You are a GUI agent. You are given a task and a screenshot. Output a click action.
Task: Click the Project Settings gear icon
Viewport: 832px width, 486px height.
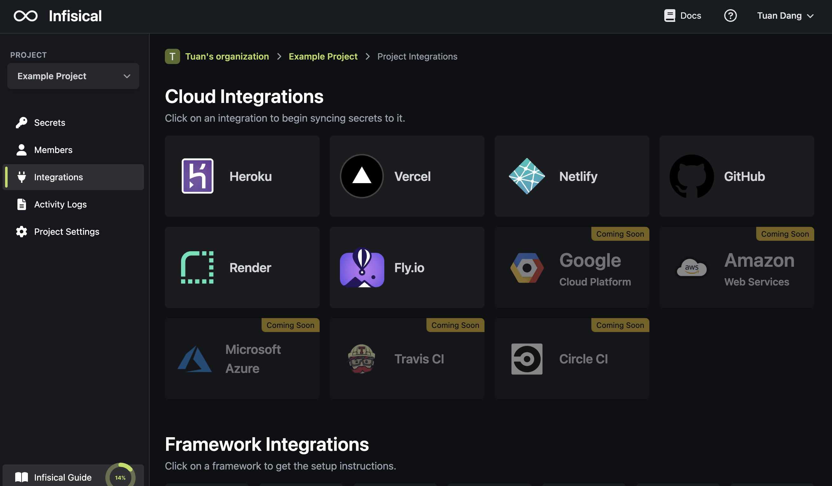click(x=22, y=232)
